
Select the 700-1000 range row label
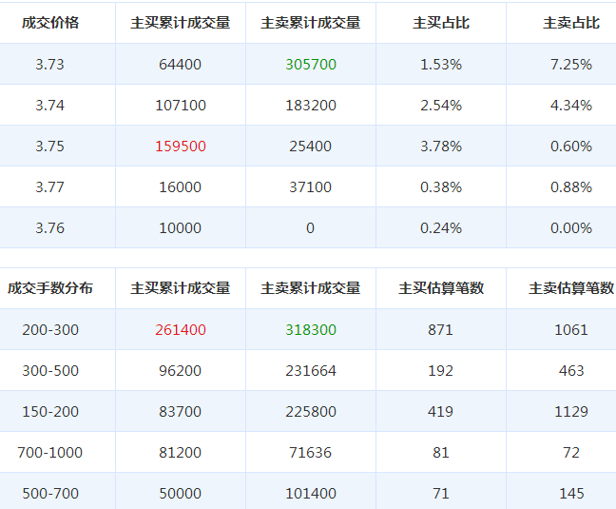tap(49, 452)
